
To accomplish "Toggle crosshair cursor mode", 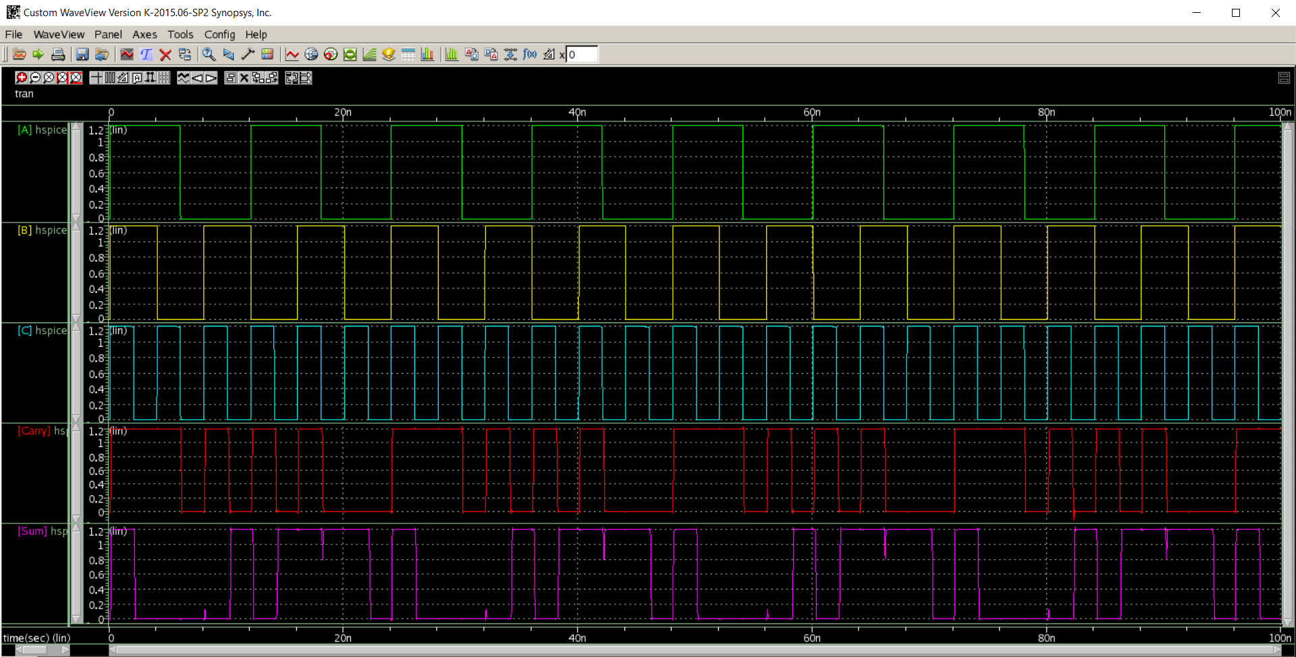I will click(96, 78).
